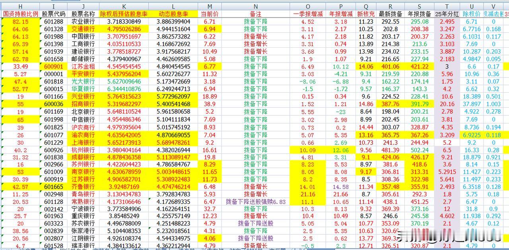Click the 最新拨备 header cell
509x250 pixels.
coord(390,14)
